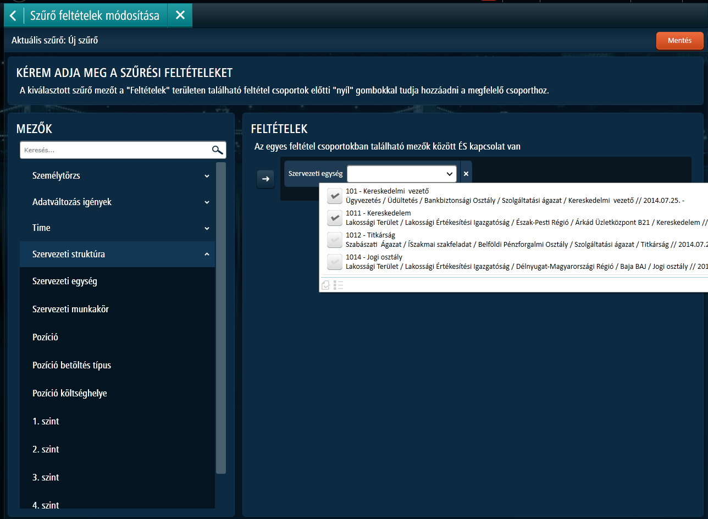Collapse the Szervezeti struktúra group
The height and width of the screenshot is (519, 708).
pos(207,255)
